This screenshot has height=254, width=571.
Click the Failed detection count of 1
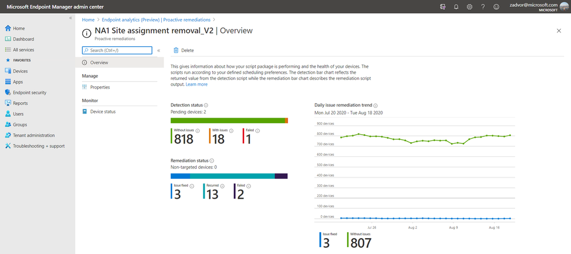point(249,139)
